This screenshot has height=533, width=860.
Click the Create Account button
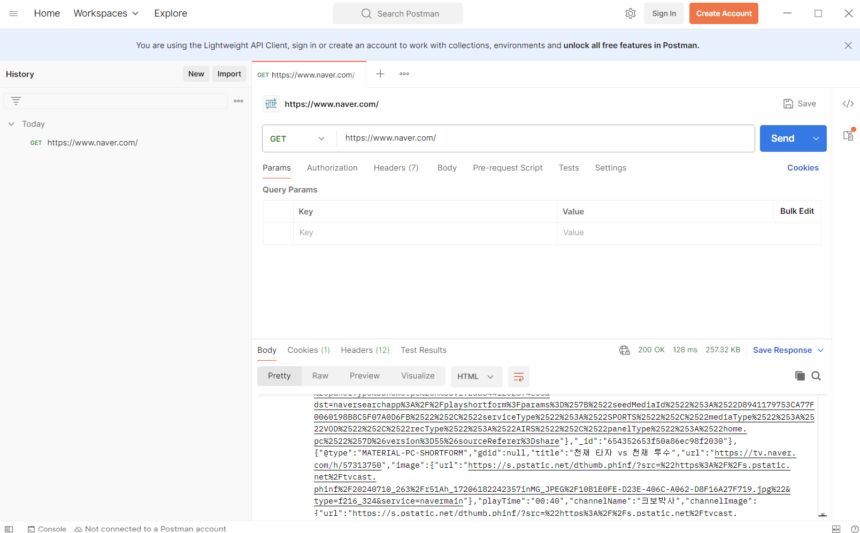click(x=724, y=13)
